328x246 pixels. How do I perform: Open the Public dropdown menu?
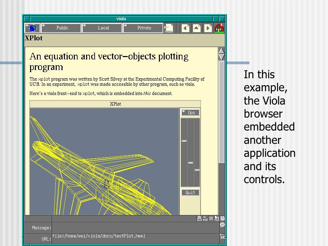[61, 28]
